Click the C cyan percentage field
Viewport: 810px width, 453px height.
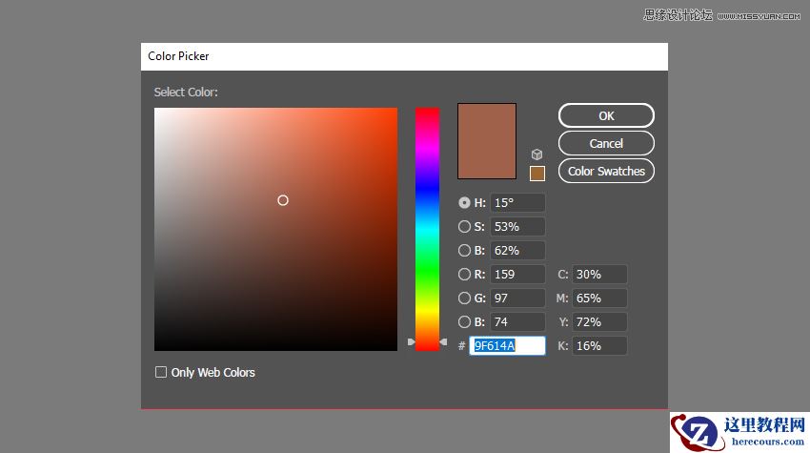[599, 275]
